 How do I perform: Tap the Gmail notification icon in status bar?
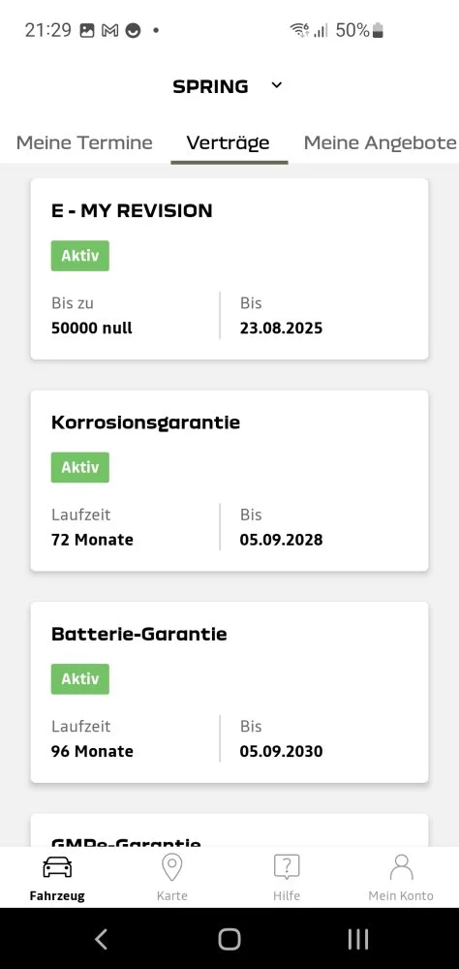tap(110, 30)
